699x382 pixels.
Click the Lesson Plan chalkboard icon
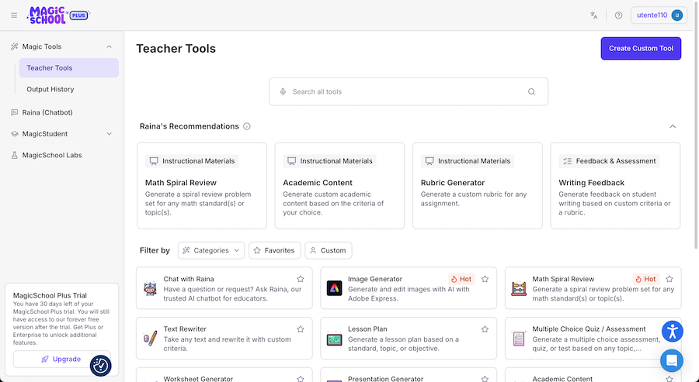coord(334,339)
